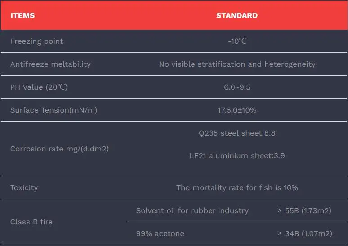The height and width of the screenshot is (246, 348).
Task: Select the Freezing point label
Action: click(x=36, y=41)
